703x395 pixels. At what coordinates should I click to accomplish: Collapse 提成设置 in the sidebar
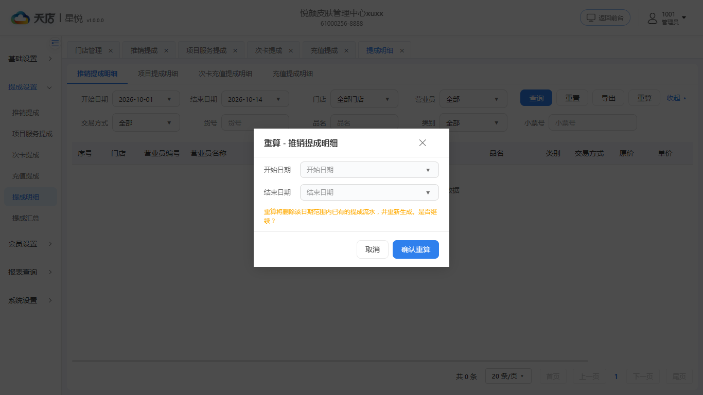30,87
